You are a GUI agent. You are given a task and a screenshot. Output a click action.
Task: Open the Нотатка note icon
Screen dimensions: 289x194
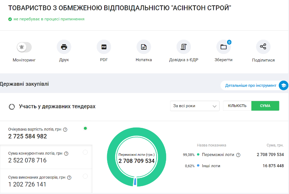144,47
